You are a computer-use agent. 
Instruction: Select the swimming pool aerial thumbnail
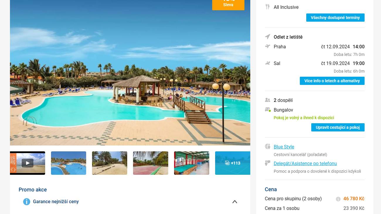69,163
